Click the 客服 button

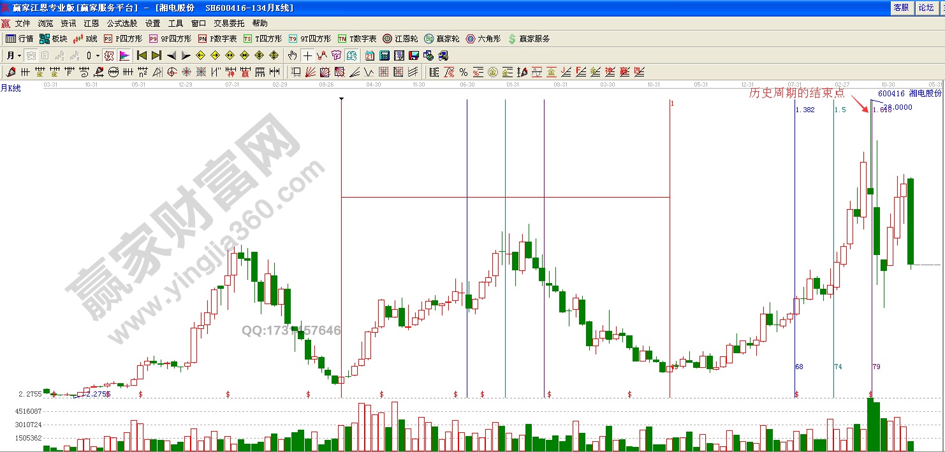[900, 8]
